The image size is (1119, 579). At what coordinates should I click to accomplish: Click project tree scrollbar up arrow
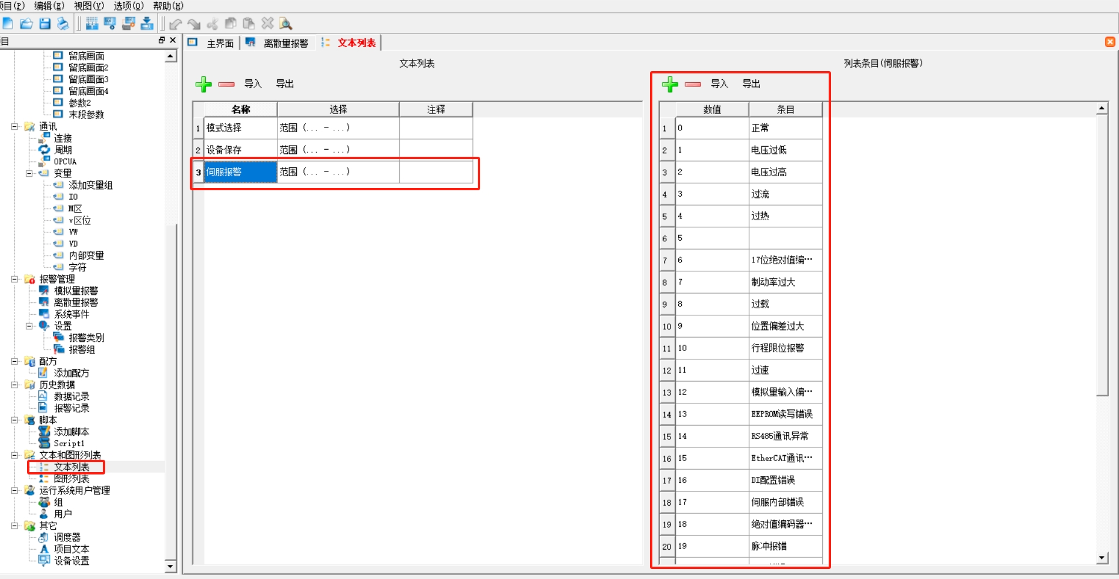[x=170, y=56]
